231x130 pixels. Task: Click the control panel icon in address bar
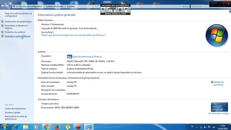point(14,6)
